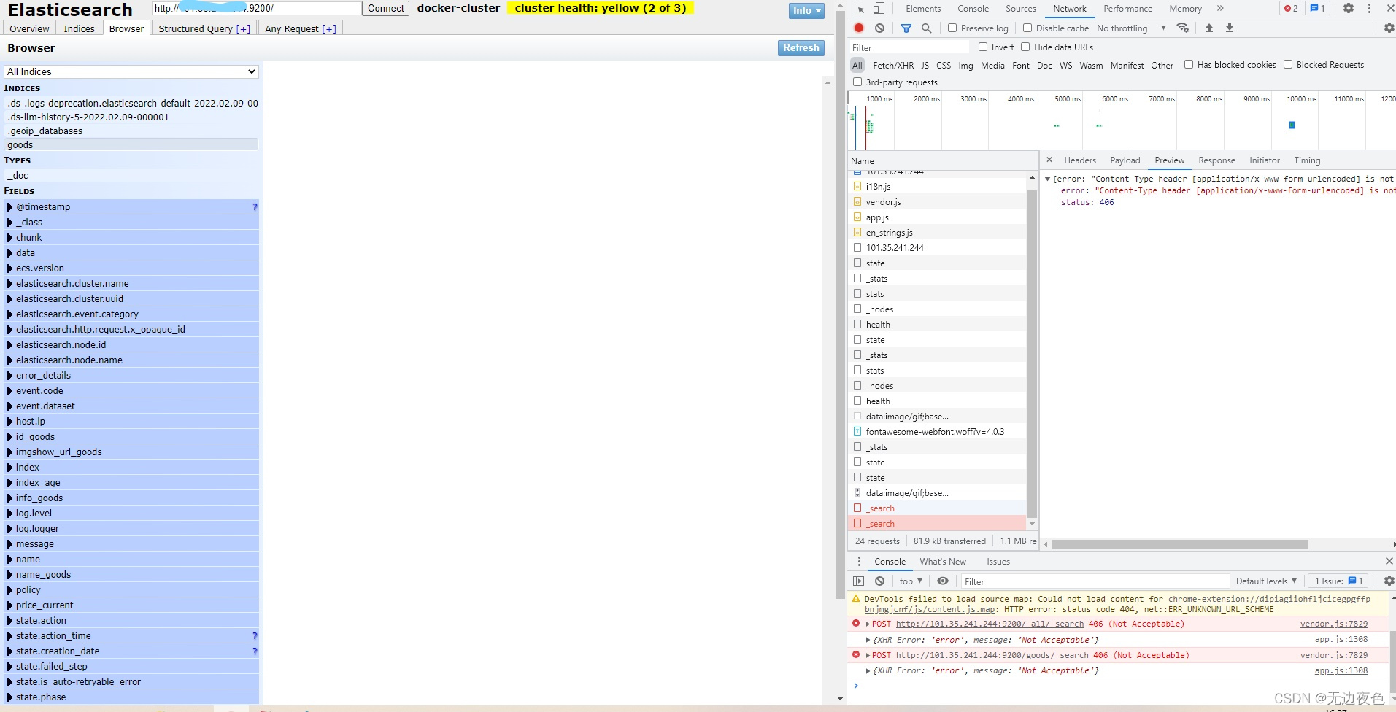The image size is (1396, 712).
Task: Open network search magnifier icon
Action: tap(926, 28)
